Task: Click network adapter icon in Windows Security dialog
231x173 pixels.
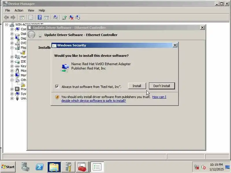Action: tap(65, 68)
